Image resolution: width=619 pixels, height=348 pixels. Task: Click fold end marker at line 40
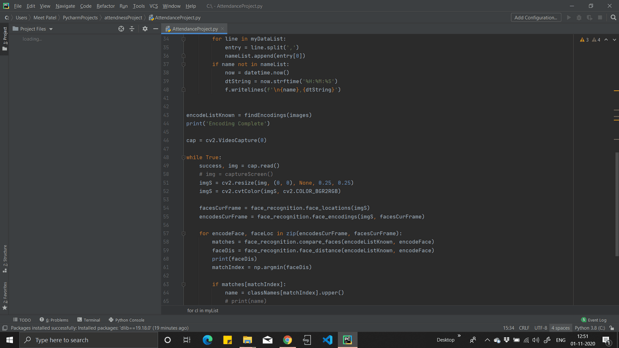pos(184,89)
